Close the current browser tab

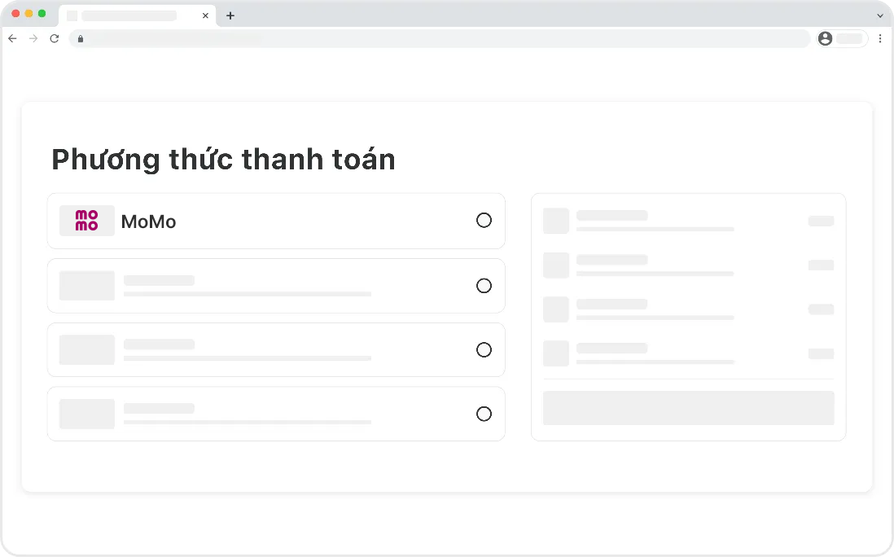pyautogui.click(x=205, y=15)
